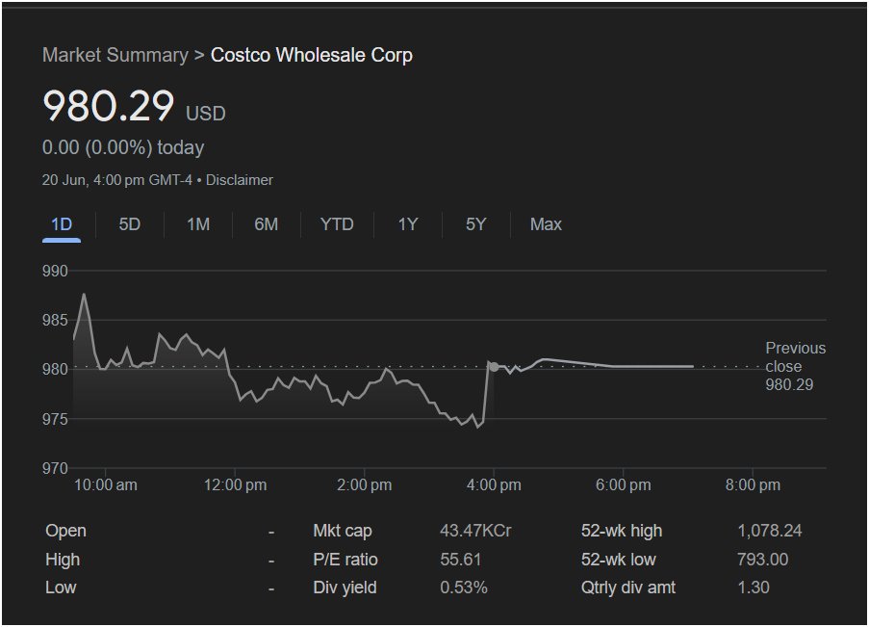Image resolution: width=869 pixels, height=627 pixels.
Task: Choose the 1Y chart tab
Action: click(x=408, y=224)
